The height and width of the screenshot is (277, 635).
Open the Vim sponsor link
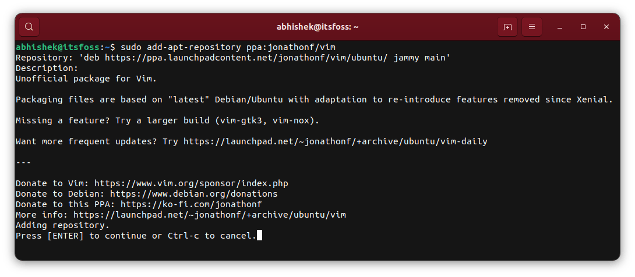coord(191,183)
